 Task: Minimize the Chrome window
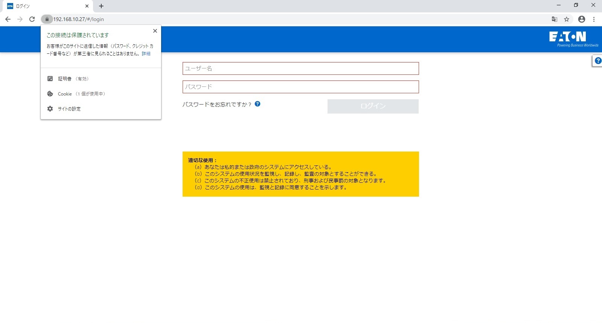pos(559,5)
